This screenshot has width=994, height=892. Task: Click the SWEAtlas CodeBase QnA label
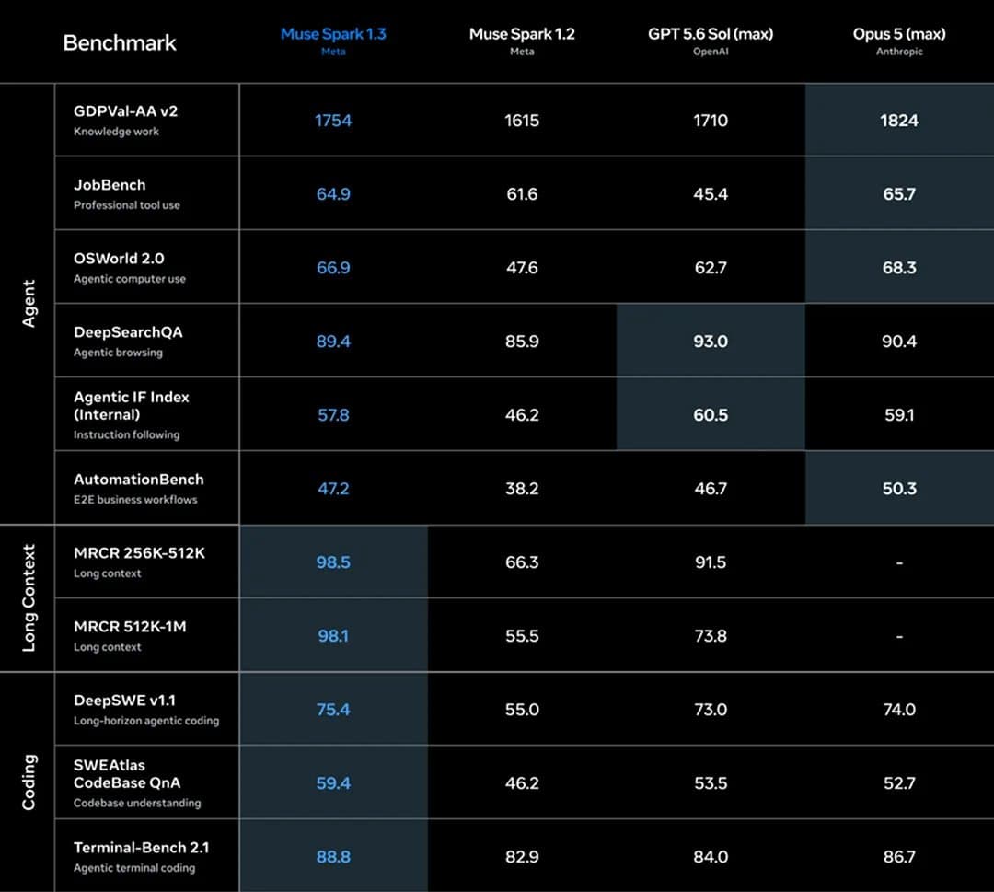pos(127,774)
